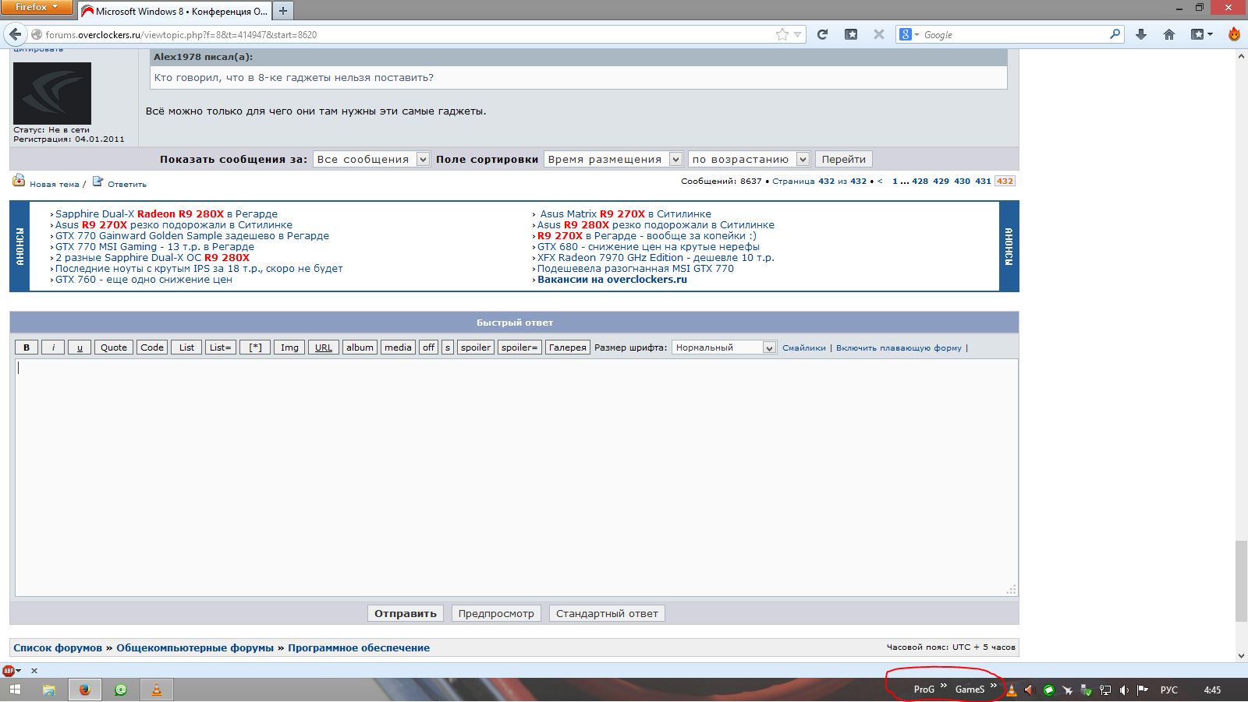Open the downloads arrow icon
This screenshot has height=702, width=1248.
1141,34
